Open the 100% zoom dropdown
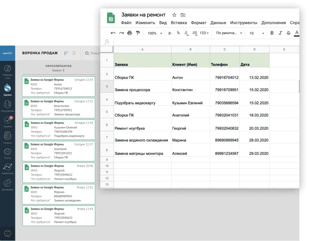This screenshot has width=309, height=241. (154, 33)
